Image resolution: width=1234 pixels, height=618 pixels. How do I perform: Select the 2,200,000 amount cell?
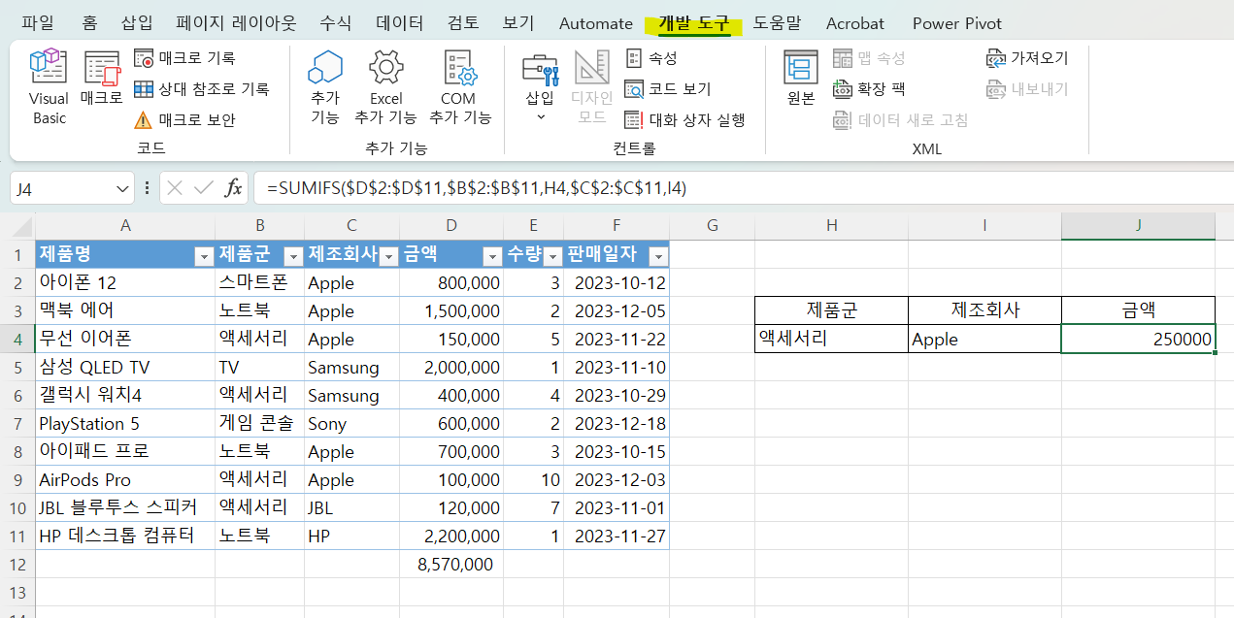[x=451, y=536]
